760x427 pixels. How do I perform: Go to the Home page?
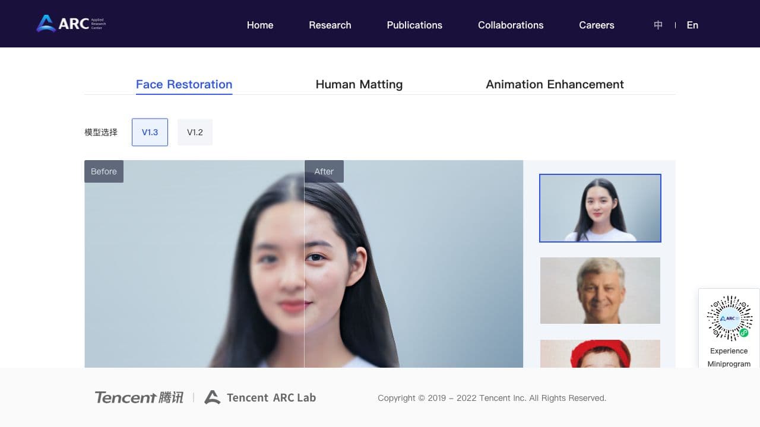[259, 25]
